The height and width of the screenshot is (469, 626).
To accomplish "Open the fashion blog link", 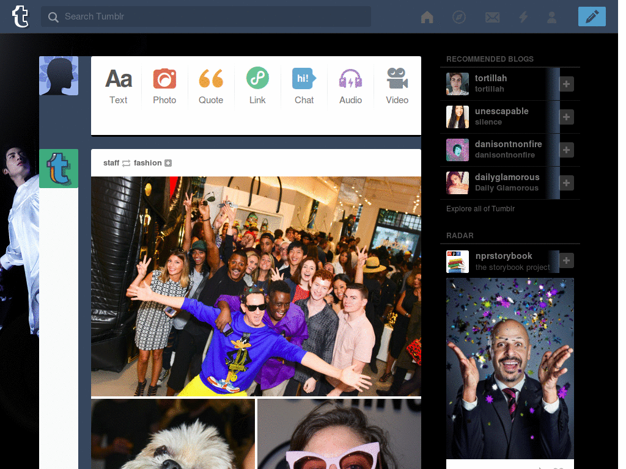I will coord(147,162).
